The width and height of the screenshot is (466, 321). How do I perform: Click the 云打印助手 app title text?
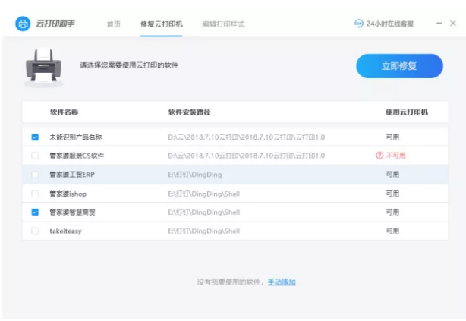pos(55,24)
